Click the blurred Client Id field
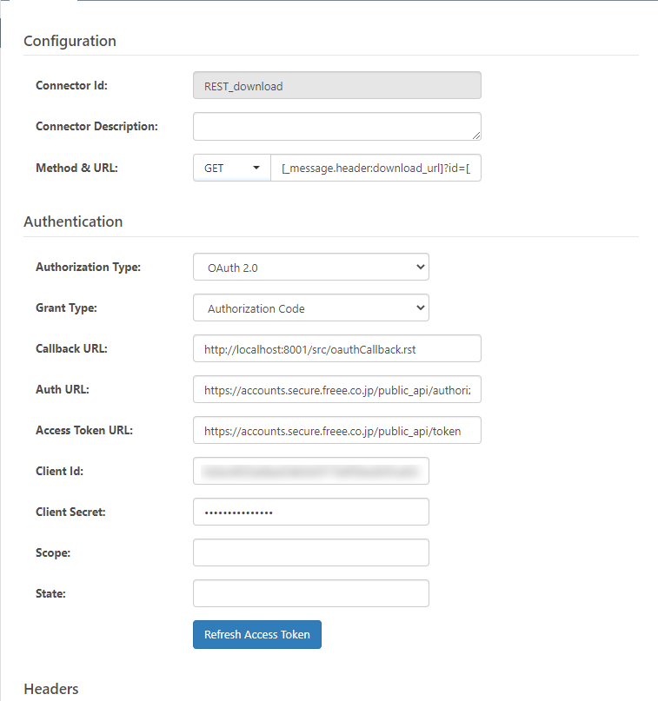This screenshot has width=658, height=701. tap(310, 471)
